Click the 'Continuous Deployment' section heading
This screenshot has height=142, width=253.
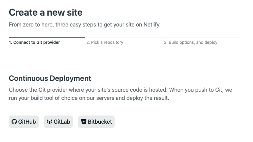(x=50, y=78)
